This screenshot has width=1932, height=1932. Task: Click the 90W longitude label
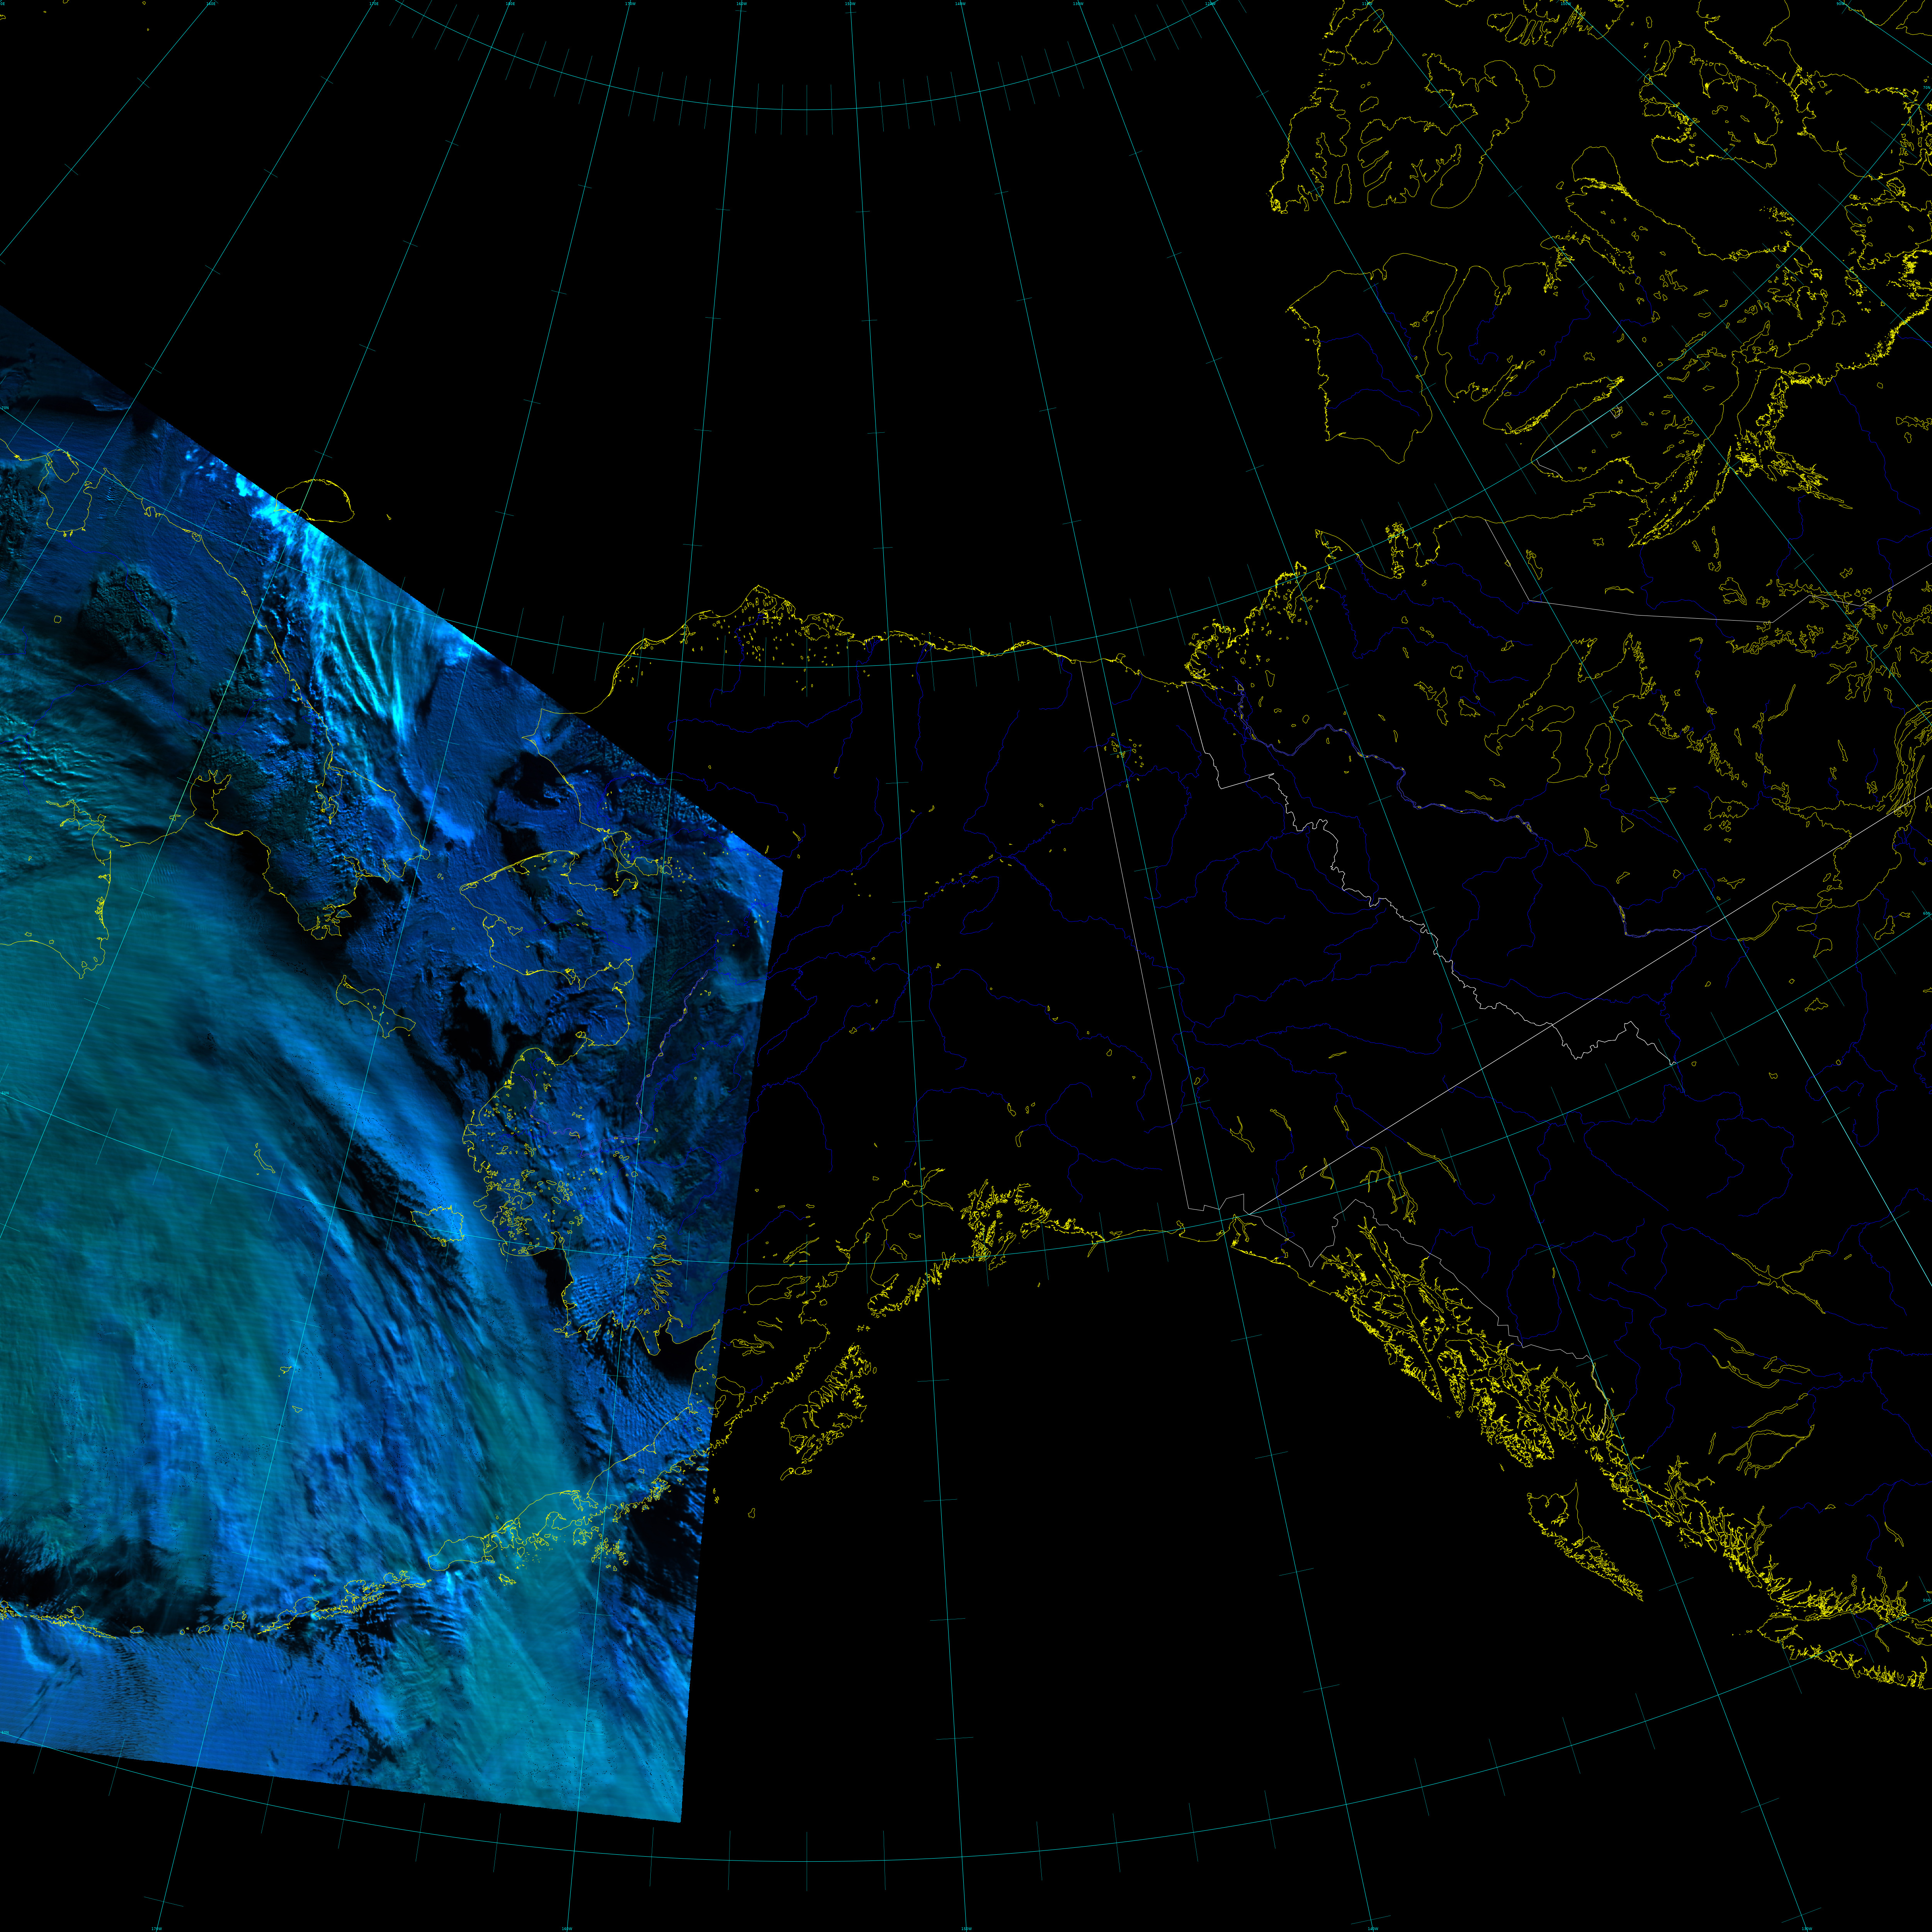point(1840,4)
